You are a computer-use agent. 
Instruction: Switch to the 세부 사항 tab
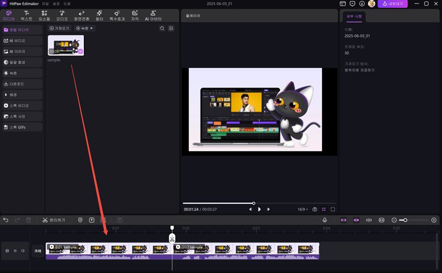tap(354, 17)
